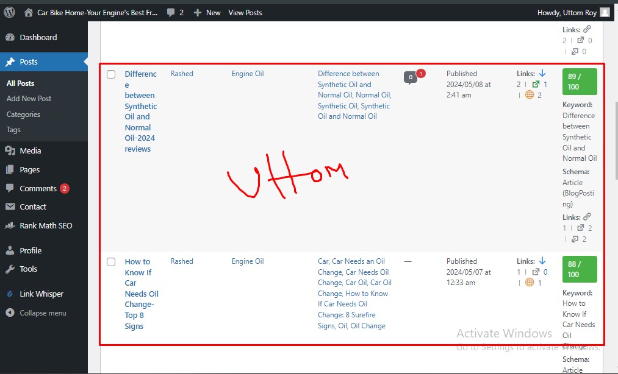Click Published 2024/05/07 at 12:33 am date

point(469,272)
